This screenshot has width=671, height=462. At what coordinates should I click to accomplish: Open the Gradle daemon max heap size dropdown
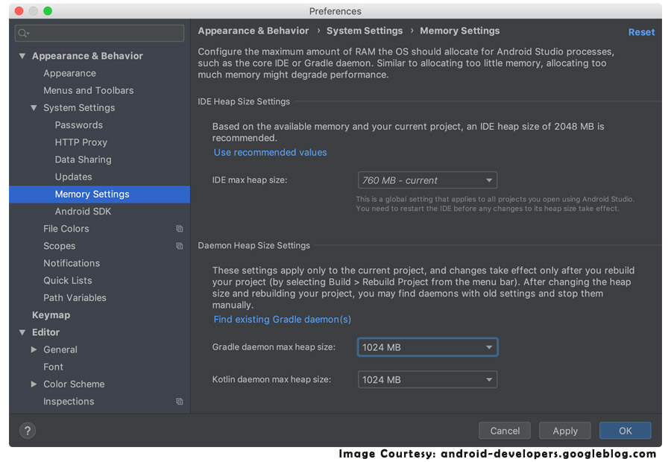(427, 347)
